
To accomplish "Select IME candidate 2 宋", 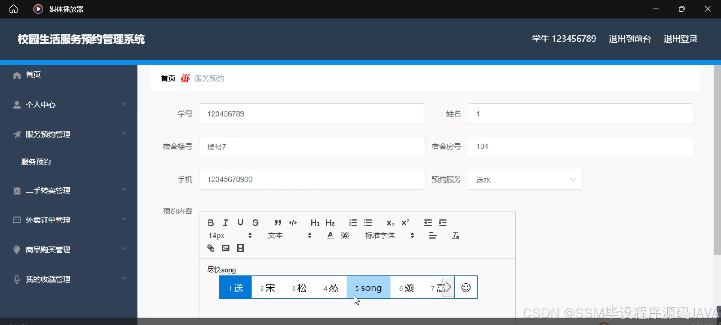I will click(x=267, y=288).
